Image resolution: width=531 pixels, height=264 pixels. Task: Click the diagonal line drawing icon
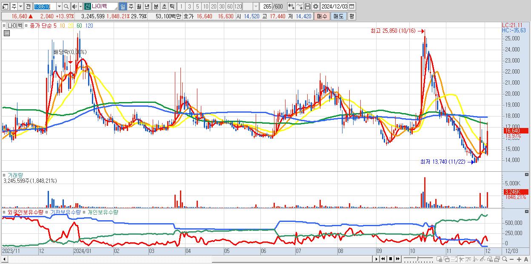(x=482, y=259)
